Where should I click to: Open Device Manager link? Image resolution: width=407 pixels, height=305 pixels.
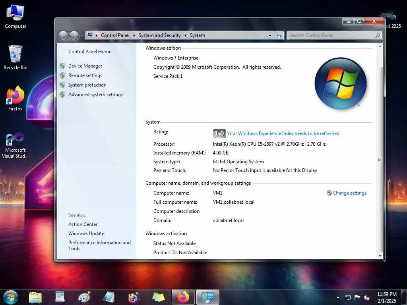click(85, 66)
